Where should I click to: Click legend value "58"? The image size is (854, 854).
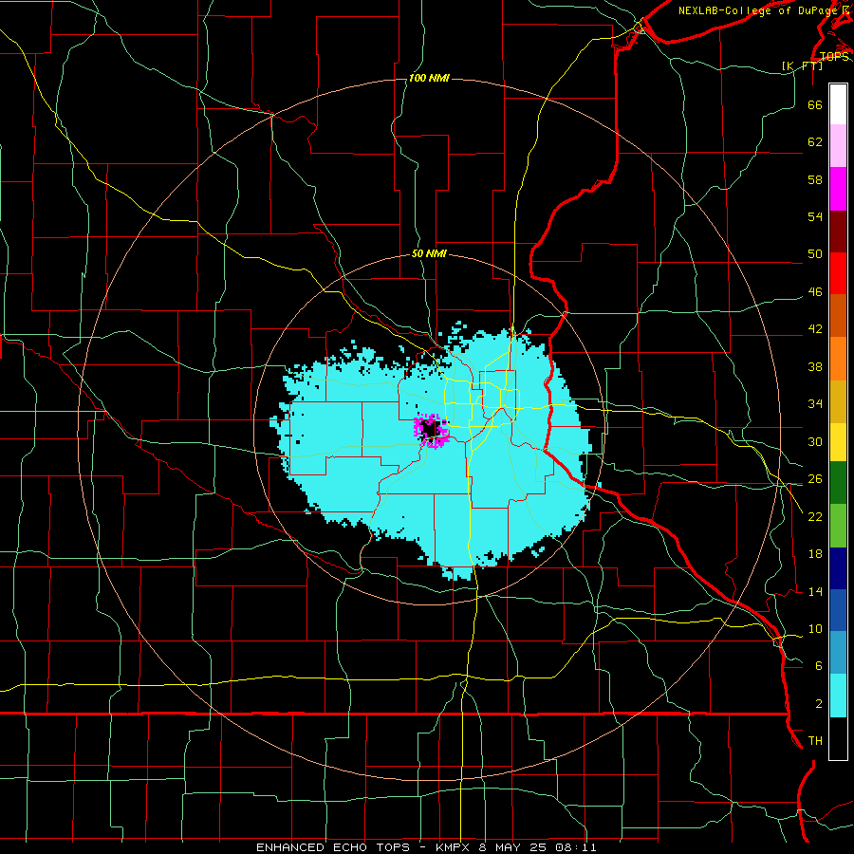[815, 179]
